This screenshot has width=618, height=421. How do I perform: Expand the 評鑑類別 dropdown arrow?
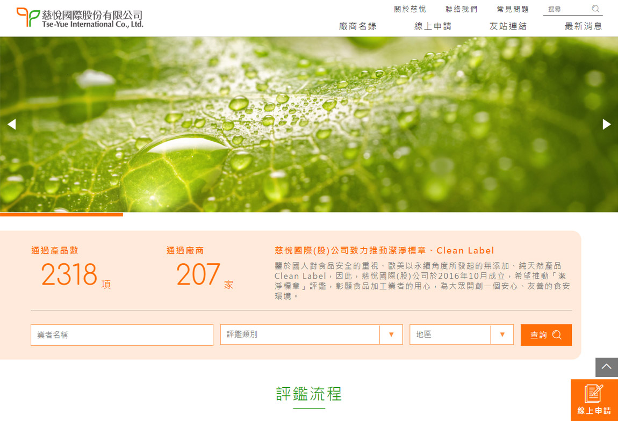tap(391, 335)
